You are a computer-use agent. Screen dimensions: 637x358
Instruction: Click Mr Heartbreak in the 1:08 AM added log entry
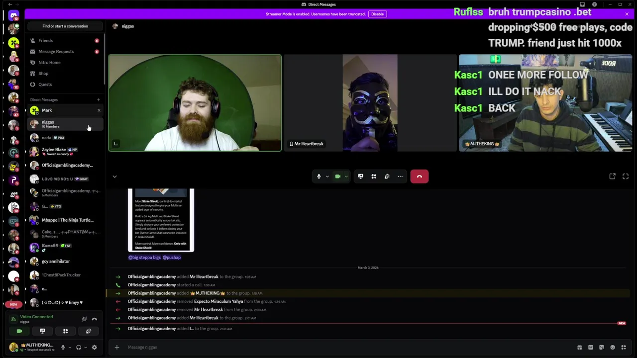pyautogui.click(x=204, y=277)
